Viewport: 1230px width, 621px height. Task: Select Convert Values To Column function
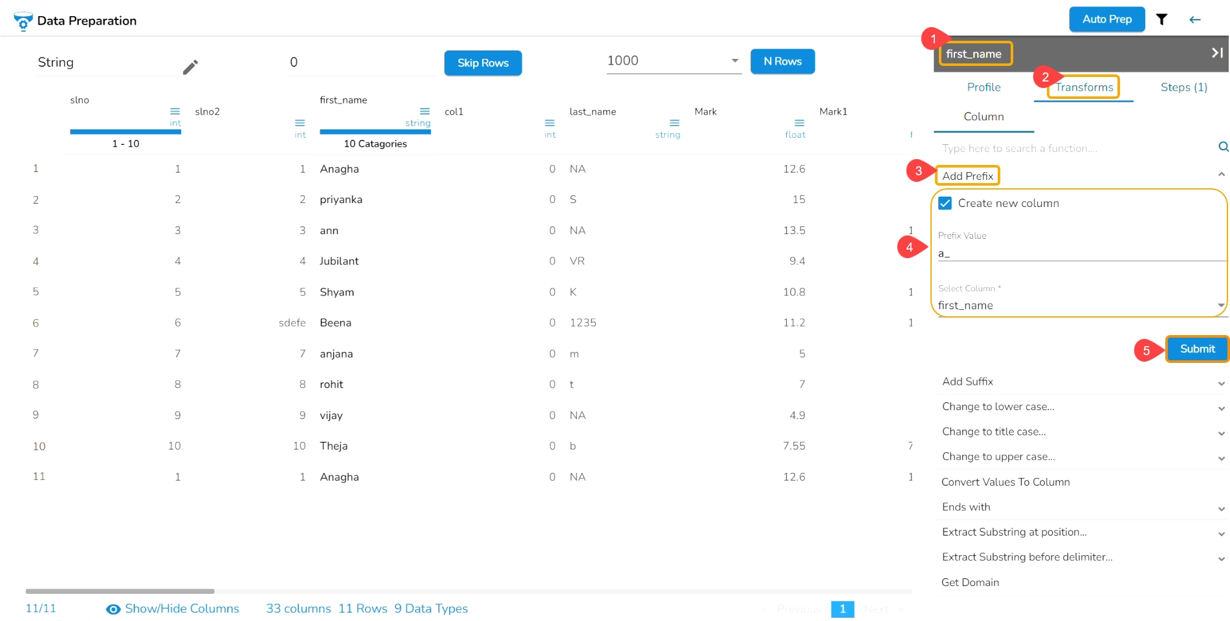pyautogui.click(x=1005, y=482)
